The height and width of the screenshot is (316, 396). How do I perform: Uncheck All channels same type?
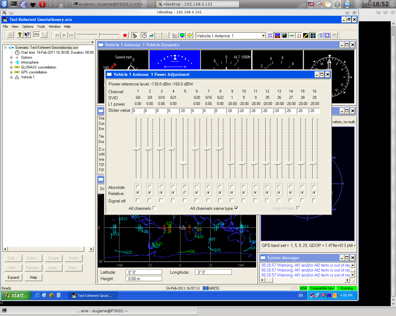click(237, 208)
